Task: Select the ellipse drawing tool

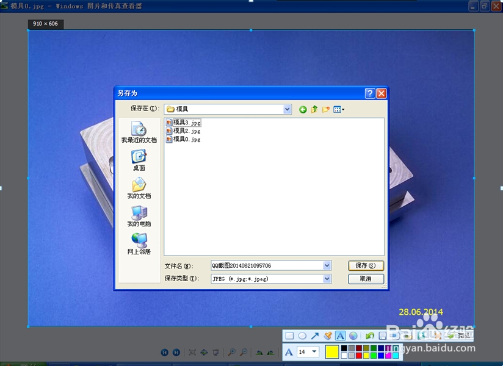Action: 303,335
